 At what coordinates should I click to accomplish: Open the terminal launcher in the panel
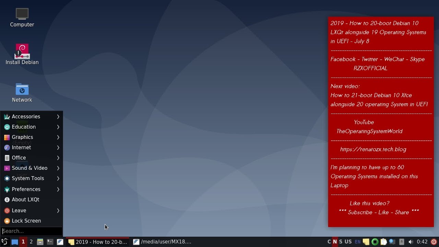[50, 242]
